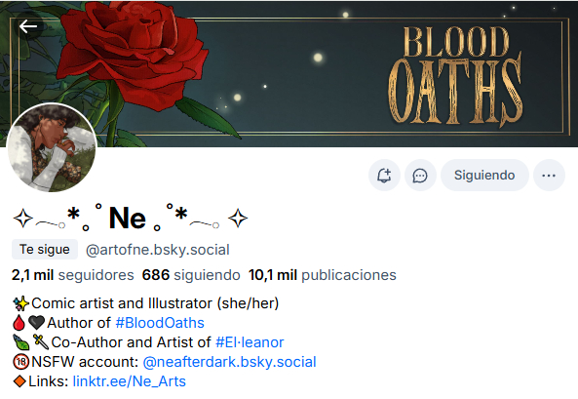Enable post notifications with the bell icon
The height and width of the screenshot is (399, 578).
coord(384,175)
